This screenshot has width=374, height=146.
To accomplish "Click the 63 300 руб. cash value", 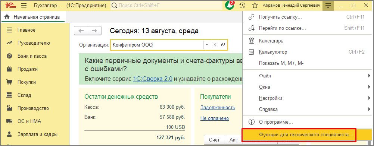I will [172, 107].
